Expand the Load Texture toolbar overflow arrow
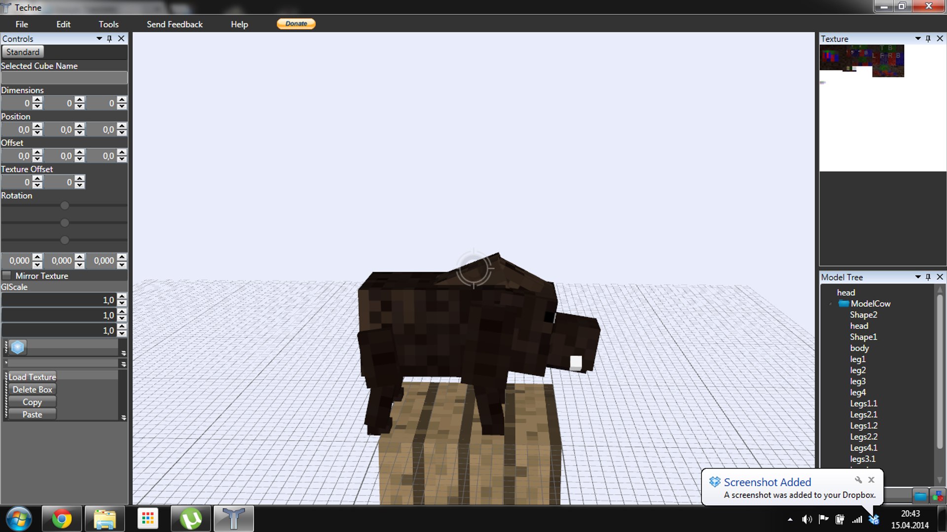 tap(123, 418)
